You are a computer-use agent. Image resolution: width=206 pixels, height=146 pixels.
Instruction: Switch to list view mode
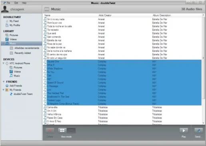click(x=71, y=130)
